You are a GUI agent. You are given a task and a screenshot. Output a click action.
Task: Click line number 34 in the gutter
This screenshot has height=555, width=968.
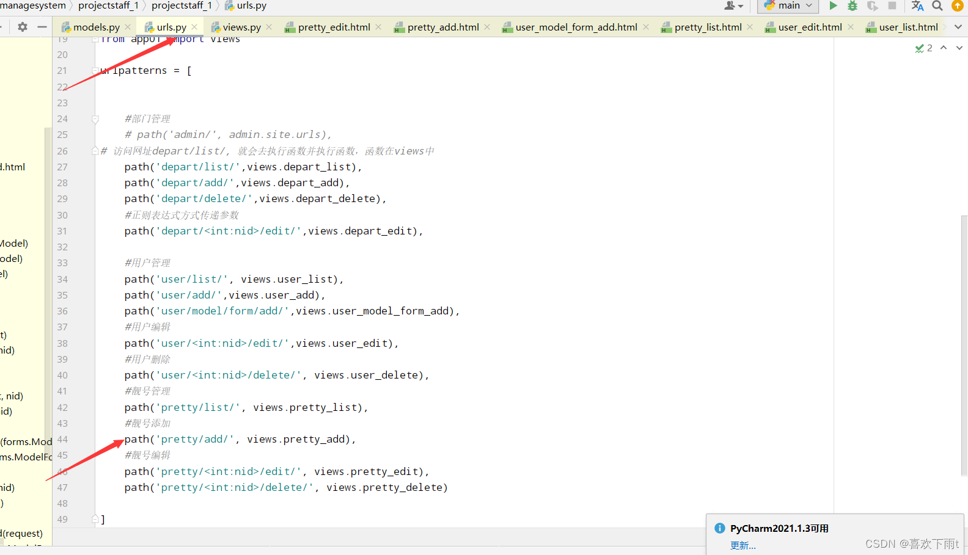pos(62,279)
